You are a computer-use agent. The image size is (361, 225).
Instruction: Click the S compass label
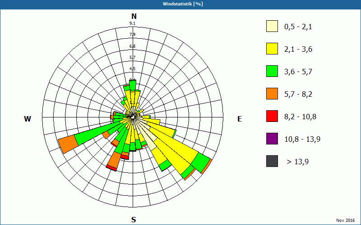tap(134, 220)
